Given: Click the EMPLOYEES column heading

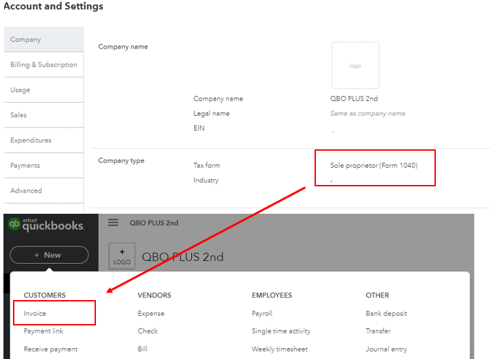Looking at the screenshot, I should pos(272,295).
